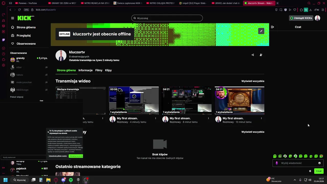Screen dimensions: 327x184
Task: Open volume control in system tray
Action: tap(310, 180)
